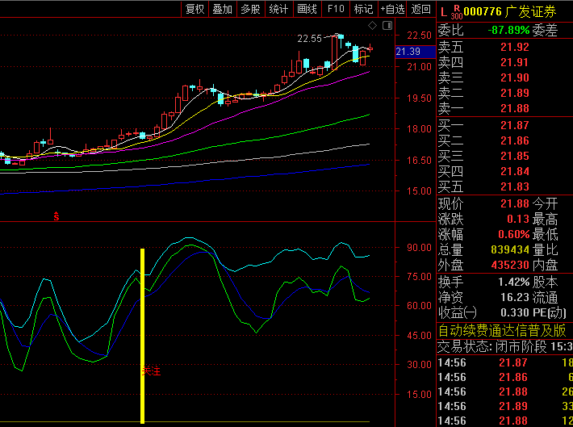Click the 返回 back button
Image resolution: width=573 pixels, height=427 pixels.
click(x=421, y=9)
